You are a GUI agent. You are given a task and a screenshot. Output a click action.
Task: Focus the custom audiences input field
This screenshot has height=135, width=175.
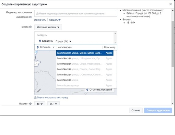coord(75,13)
